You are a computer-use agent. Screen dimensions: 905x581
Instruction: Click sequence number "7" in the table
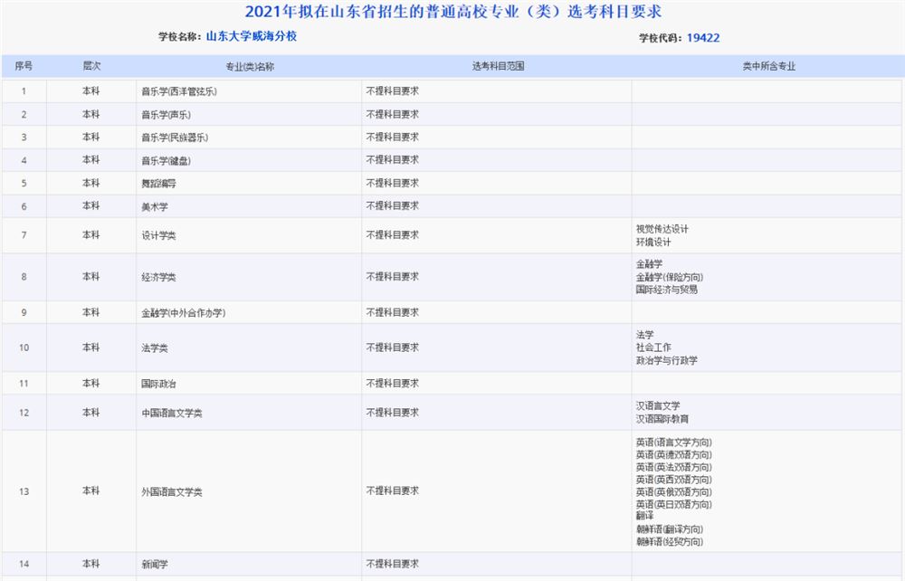click(24, 235)
